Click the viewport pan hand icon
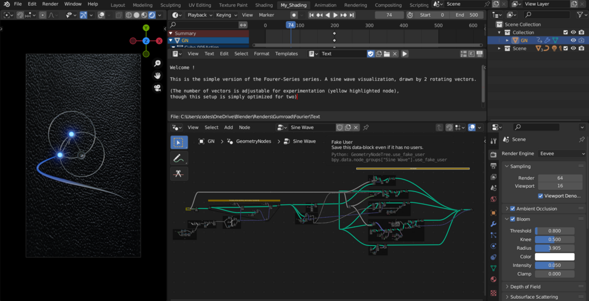589x301 pixels. coord(158,76)
